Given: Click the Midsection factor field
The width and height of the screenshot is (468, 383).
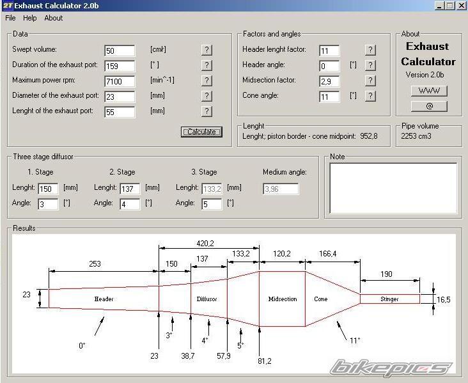Looking at the screenshot, I should point(329,81).
